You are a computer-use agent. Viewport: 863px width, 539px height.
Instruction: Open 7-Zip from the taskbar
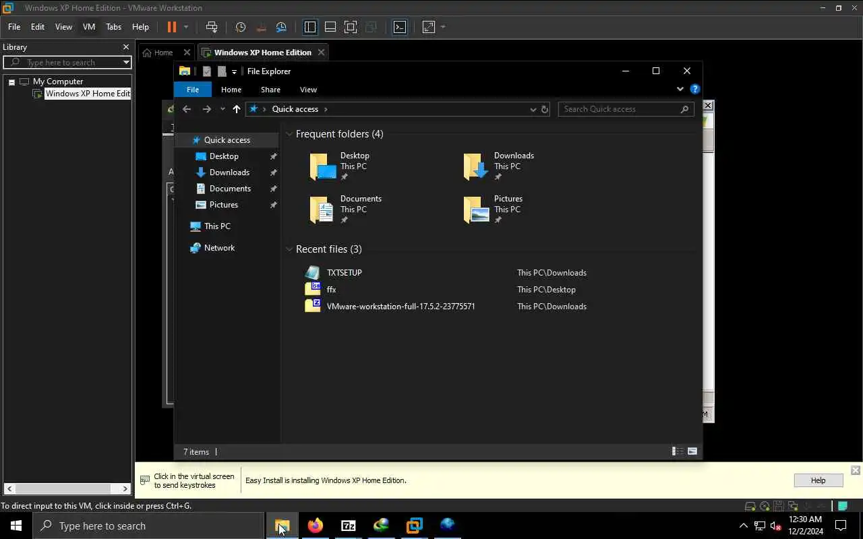coord(348,526)
